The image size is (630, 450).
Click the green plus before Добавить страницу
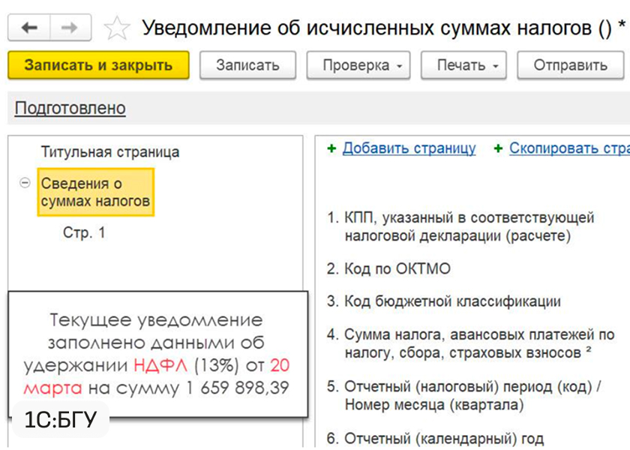click(x=331, y=148)
